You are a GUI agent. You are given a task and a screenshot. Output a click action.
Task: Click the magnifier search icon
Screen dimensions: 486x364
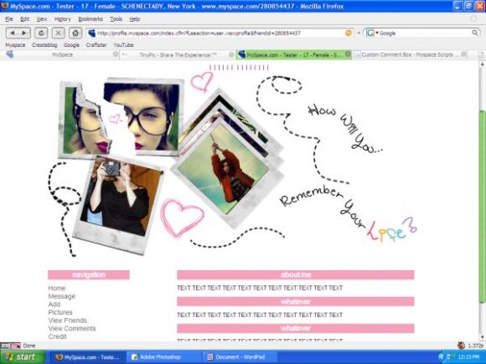475,33
